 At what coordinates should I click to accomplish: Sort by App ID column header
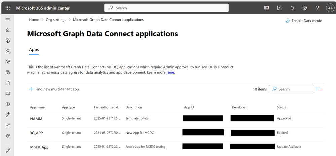click(189, 107)
